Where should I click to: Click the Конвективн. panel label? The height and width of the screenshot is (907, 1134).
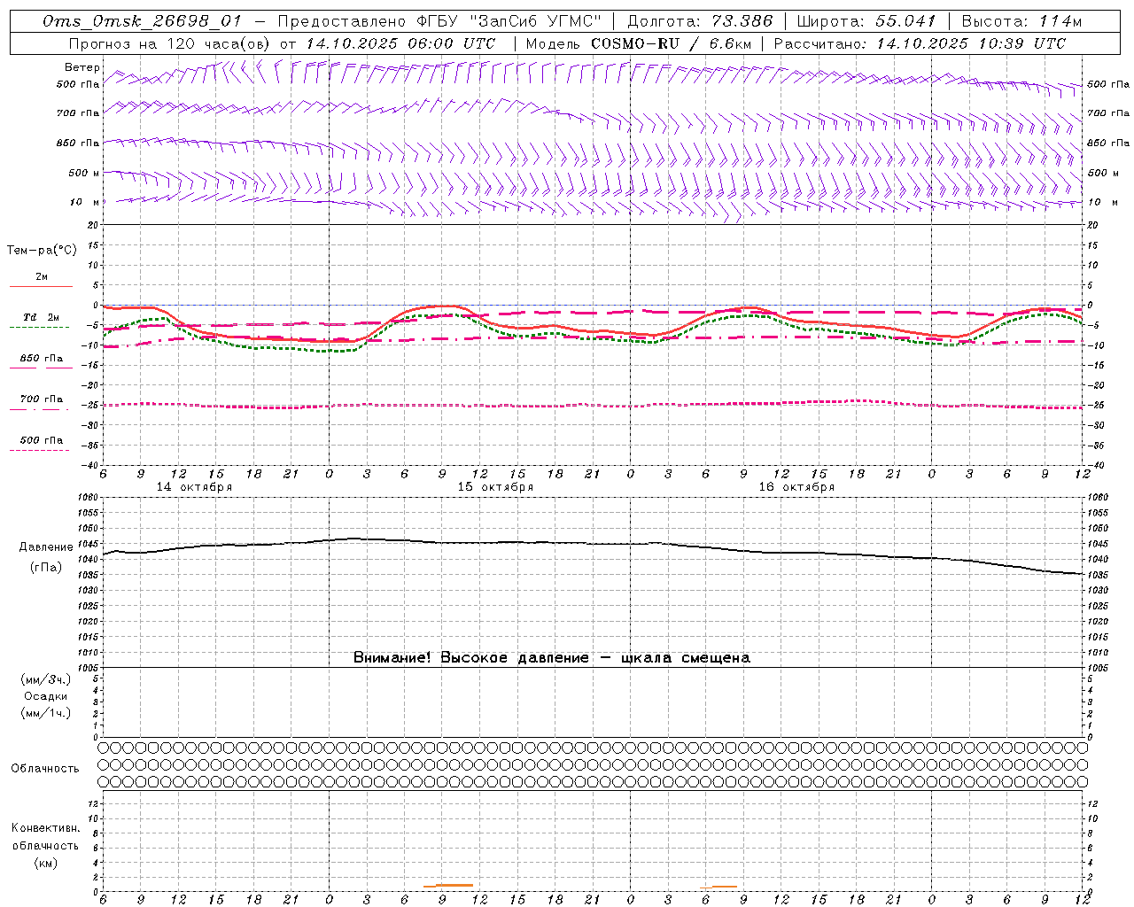click(x=45, y=828)
